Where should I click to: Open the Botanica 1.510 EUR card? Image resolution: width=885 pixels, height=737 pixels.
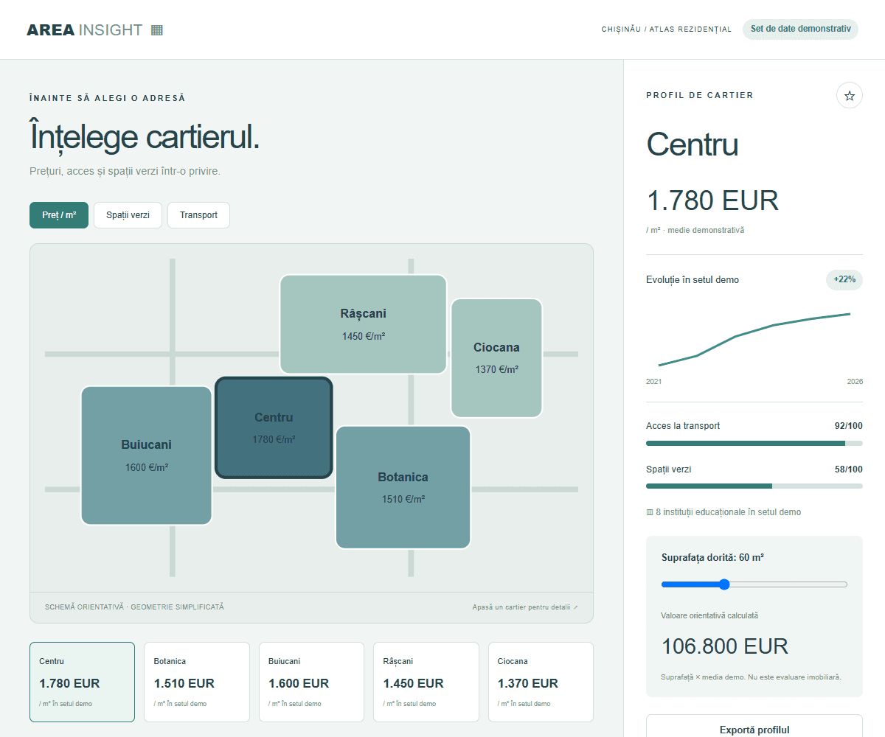tap(197, 682)
